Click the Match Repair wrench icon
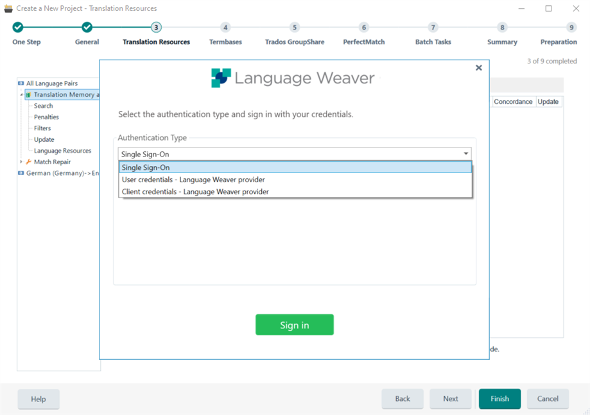590x415 pixels. click(x=28, y=162)
